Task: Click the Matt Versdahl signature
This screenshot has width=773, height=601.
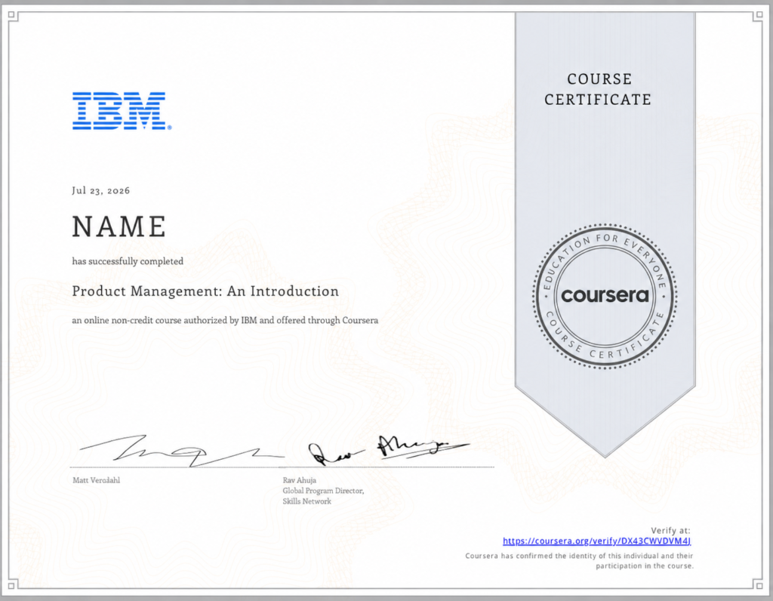Action: [x=181, y=450]
